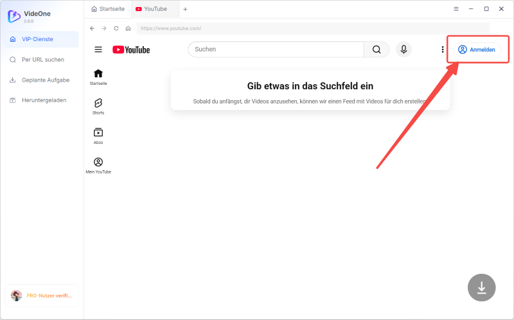Screen dimensions: 514x320
Task: Close the VideOne window
Action: click(501, 9)
